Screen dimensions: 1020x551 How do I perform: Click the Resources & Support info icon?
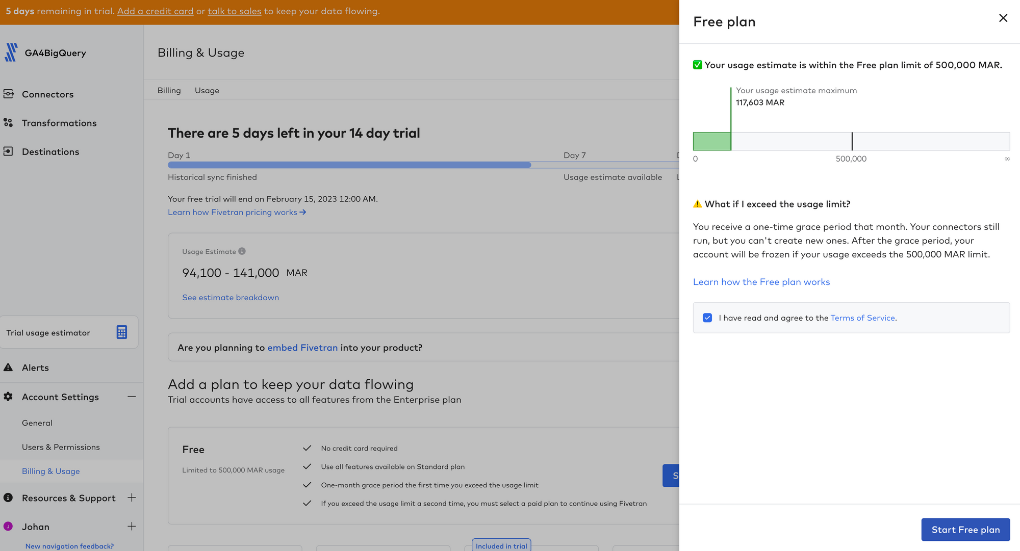8,497
